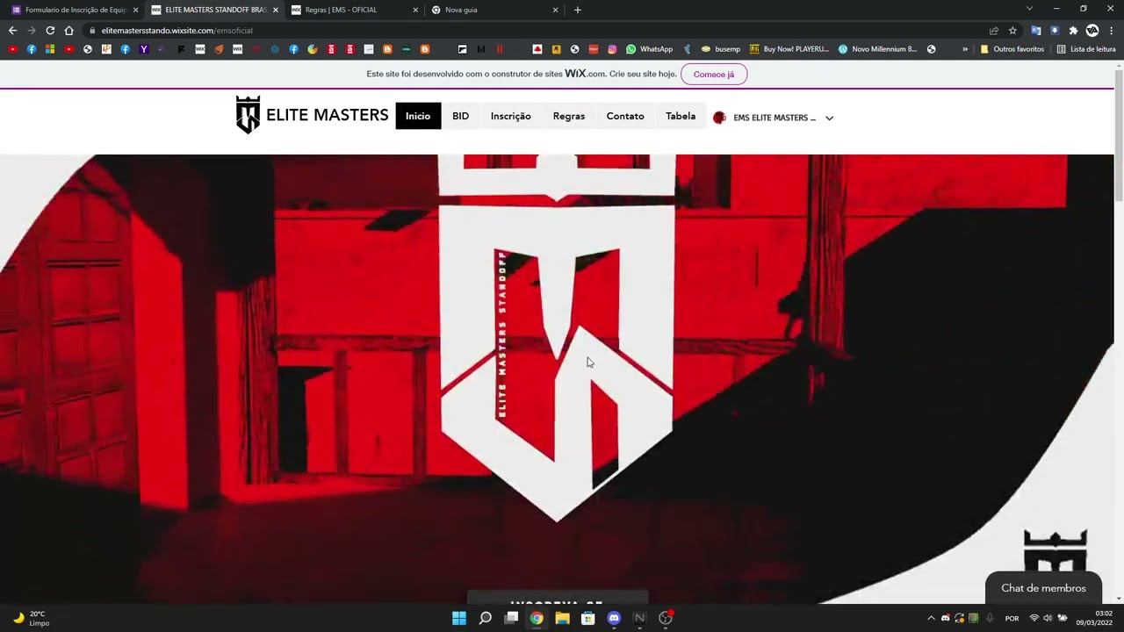Viewport: 1124px width, 632px height.
Task: Share this page using the share icon
Action: [993, 31]
